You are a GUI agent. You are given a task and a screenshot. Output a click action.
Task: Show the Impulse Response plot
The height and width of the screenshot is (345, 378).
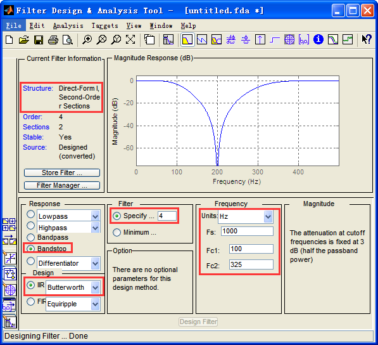[x=260, y=39]
